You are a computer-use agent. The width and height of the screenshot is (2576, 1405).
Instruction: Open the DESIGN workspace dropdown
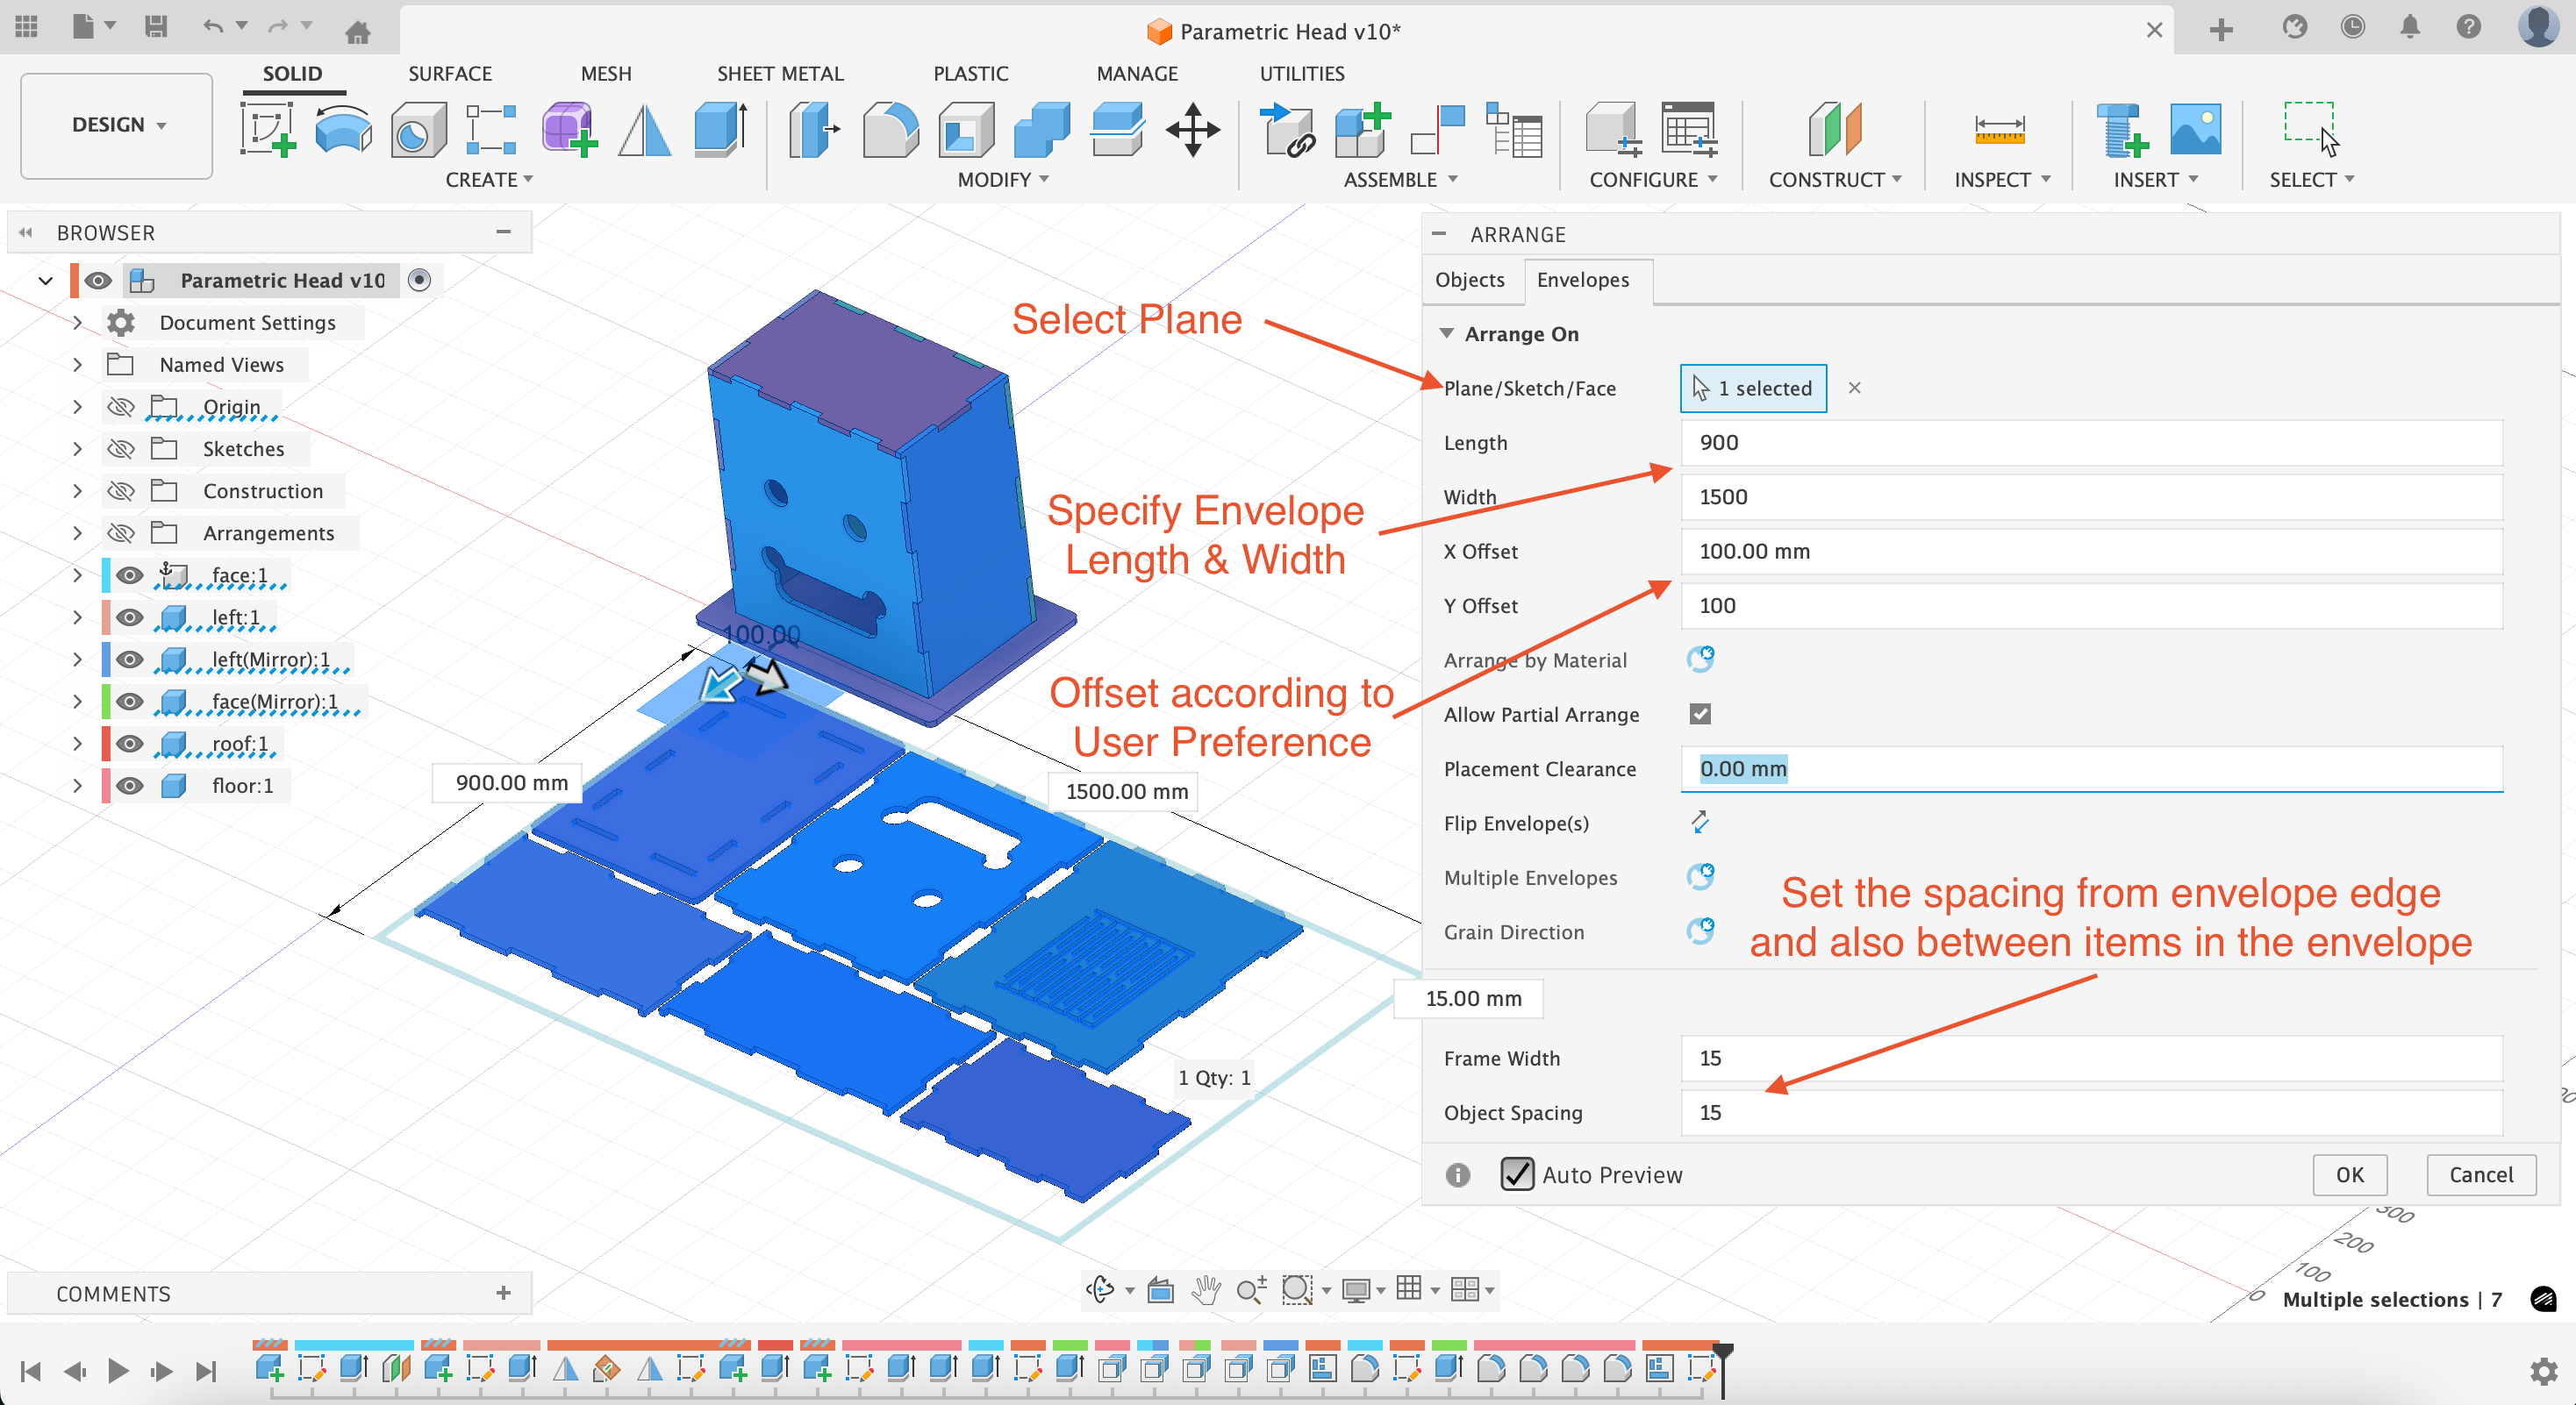click(x=117, y=125)
